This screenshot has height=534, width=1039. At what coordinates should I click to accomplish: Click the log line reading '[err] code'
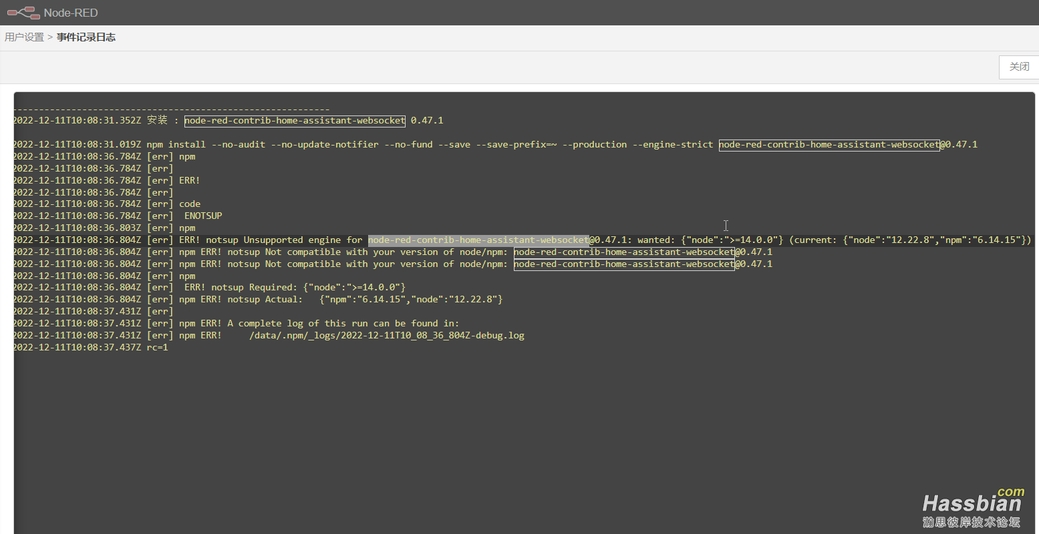point(107,204)
